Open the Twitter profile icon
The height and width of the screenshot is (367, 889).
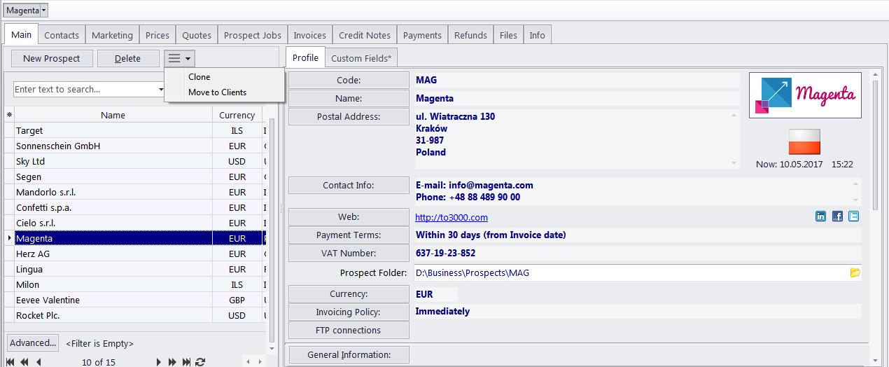coord(853,216)
